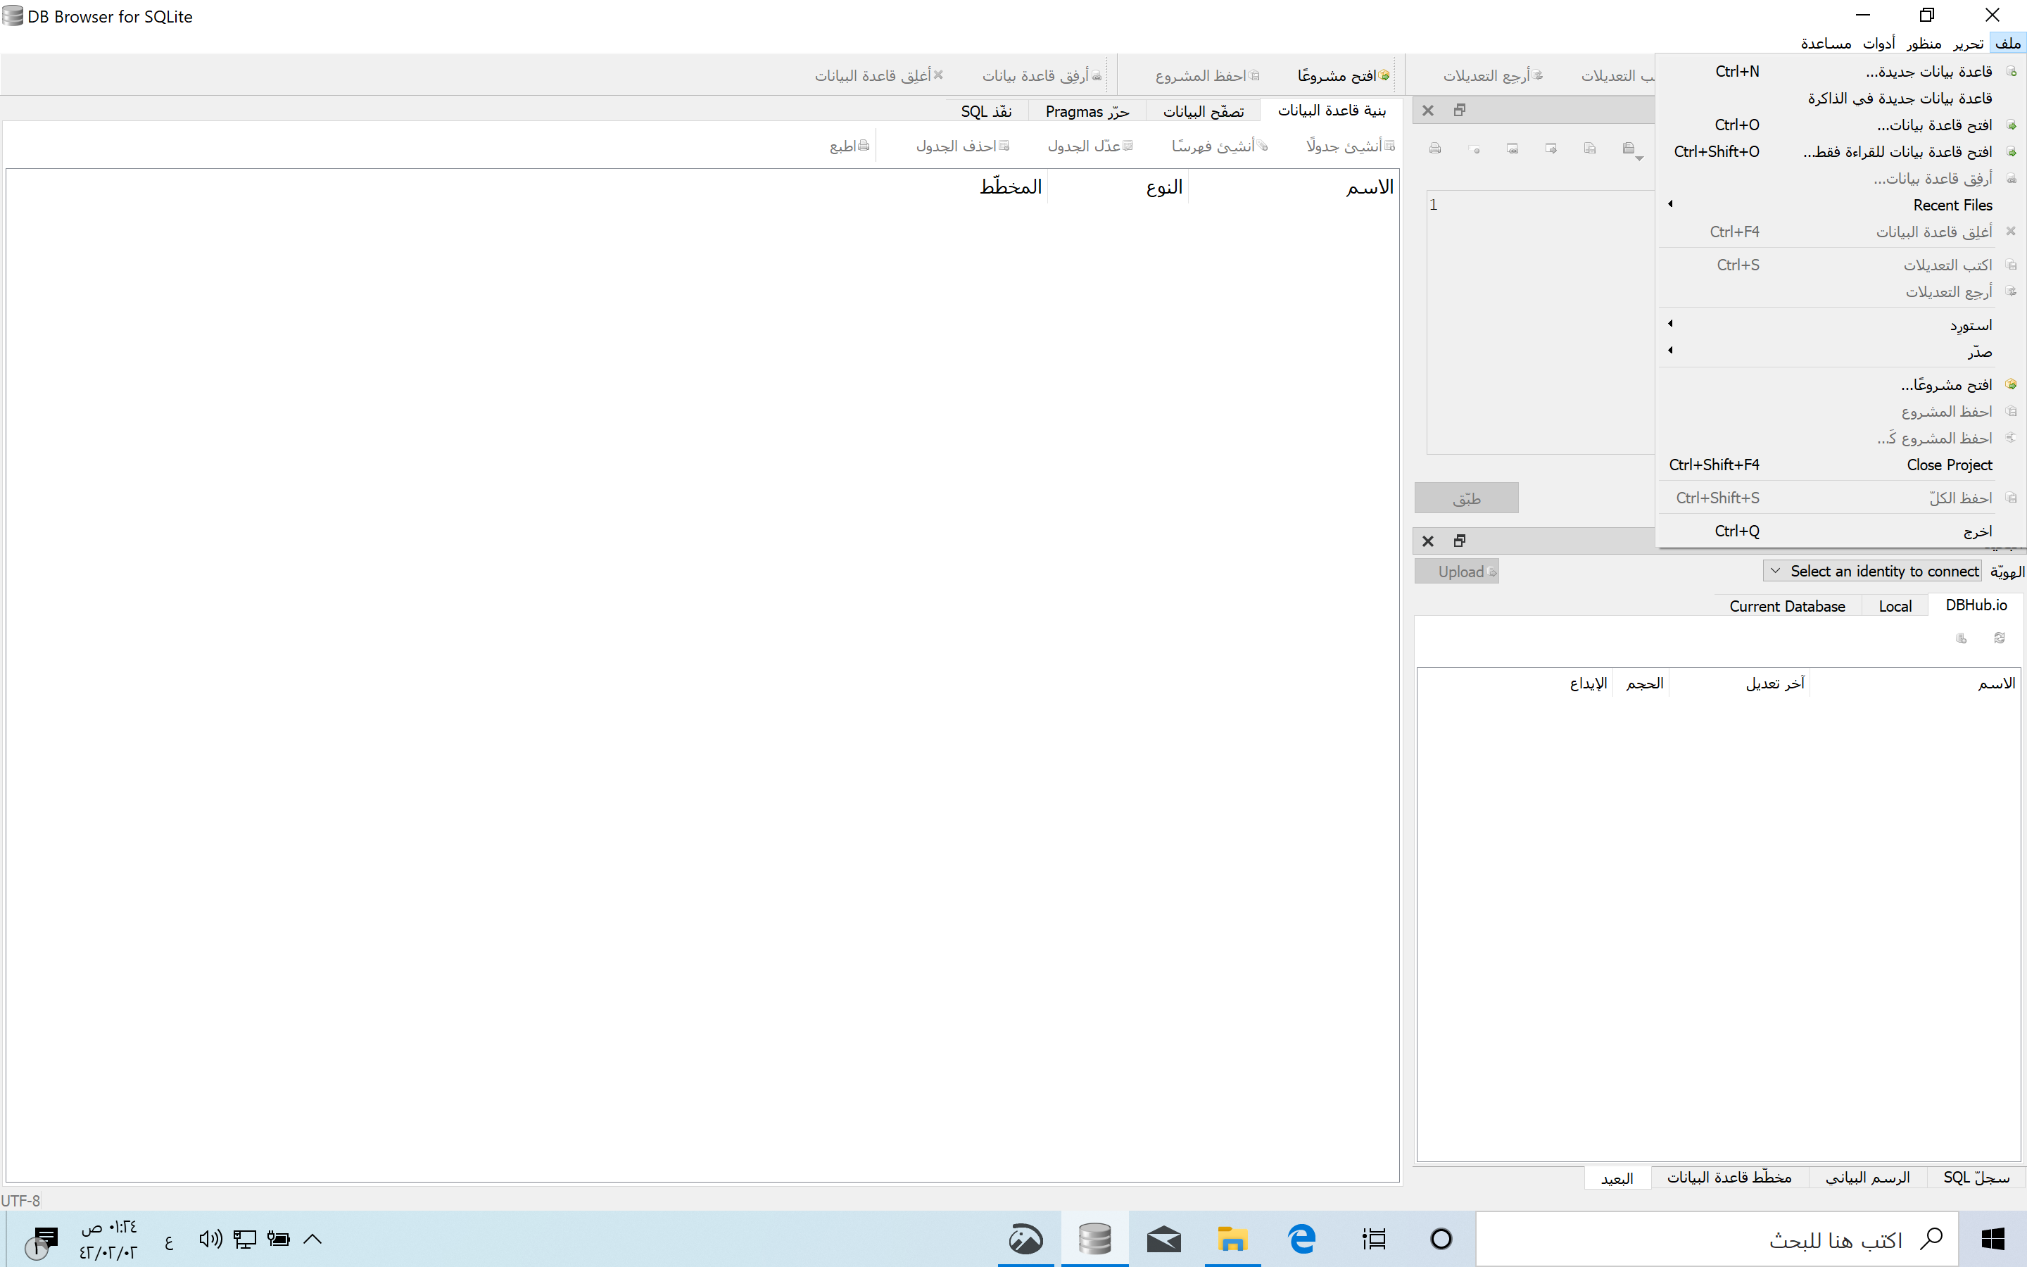2027x1267 pixels.
Task: Click the green Open Database icon in menu
Action: point(2010,126)
